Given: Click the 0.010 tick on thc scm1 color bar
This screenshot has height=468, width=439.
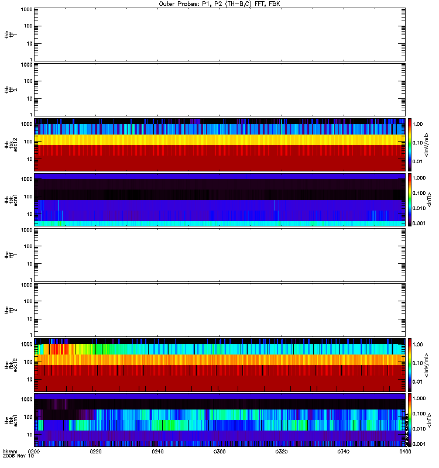Looking at the screenshot, I should tap(419, 429).
